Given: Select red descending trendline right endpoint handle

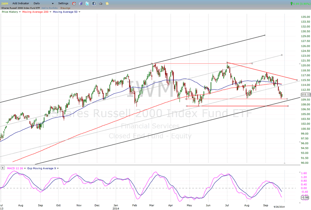Looking at the screenshot, I should coord(297,80).
